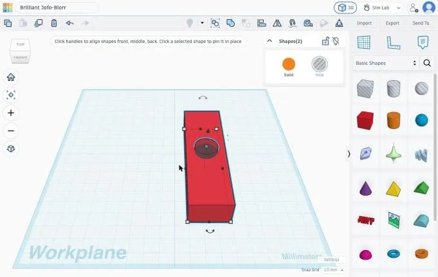Viewport: 438px width, 277px height.
Task: Open workplane Settings button
Action: click(x=331, y=260)
